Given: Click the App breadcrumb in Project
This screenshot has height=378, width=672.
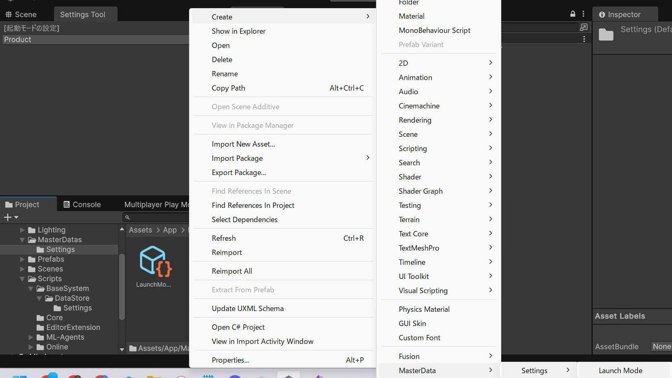Looking at the screenshot, I should 170,230.
